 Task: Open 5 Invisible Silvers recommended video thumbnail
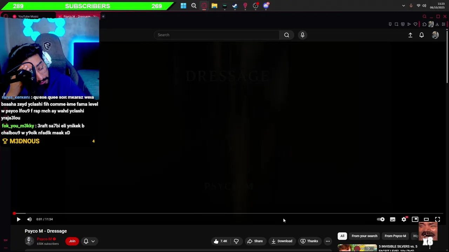[x=357, y=248]
